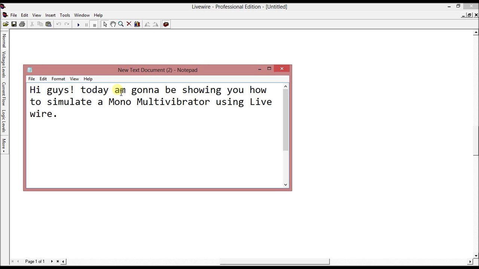The width and height of the screenshot is (479, 269).
Task: Select the Zoom magnifier tool
Action: pyautogui.click(x=121, y=24)
